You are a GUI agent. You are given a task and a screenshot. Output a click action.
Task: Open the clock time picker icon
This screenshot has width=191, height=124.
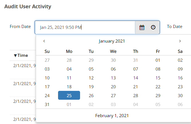[153, 27]
